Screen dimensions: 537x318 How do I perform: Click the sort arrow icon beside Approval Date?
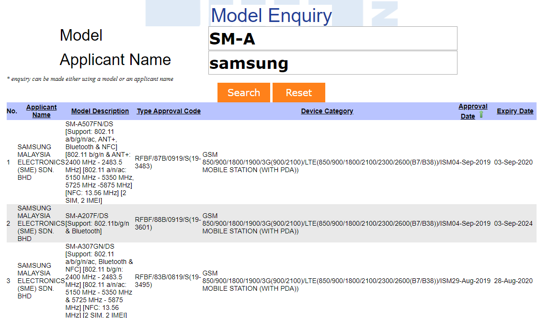click(481, 115)
